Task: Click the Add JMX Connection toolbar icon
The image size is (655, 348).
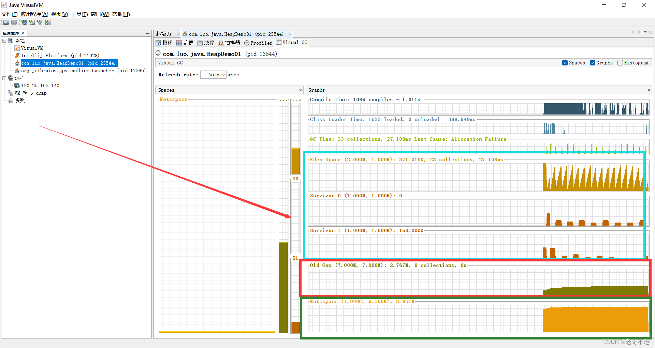Action: click(x=32, y=22)
